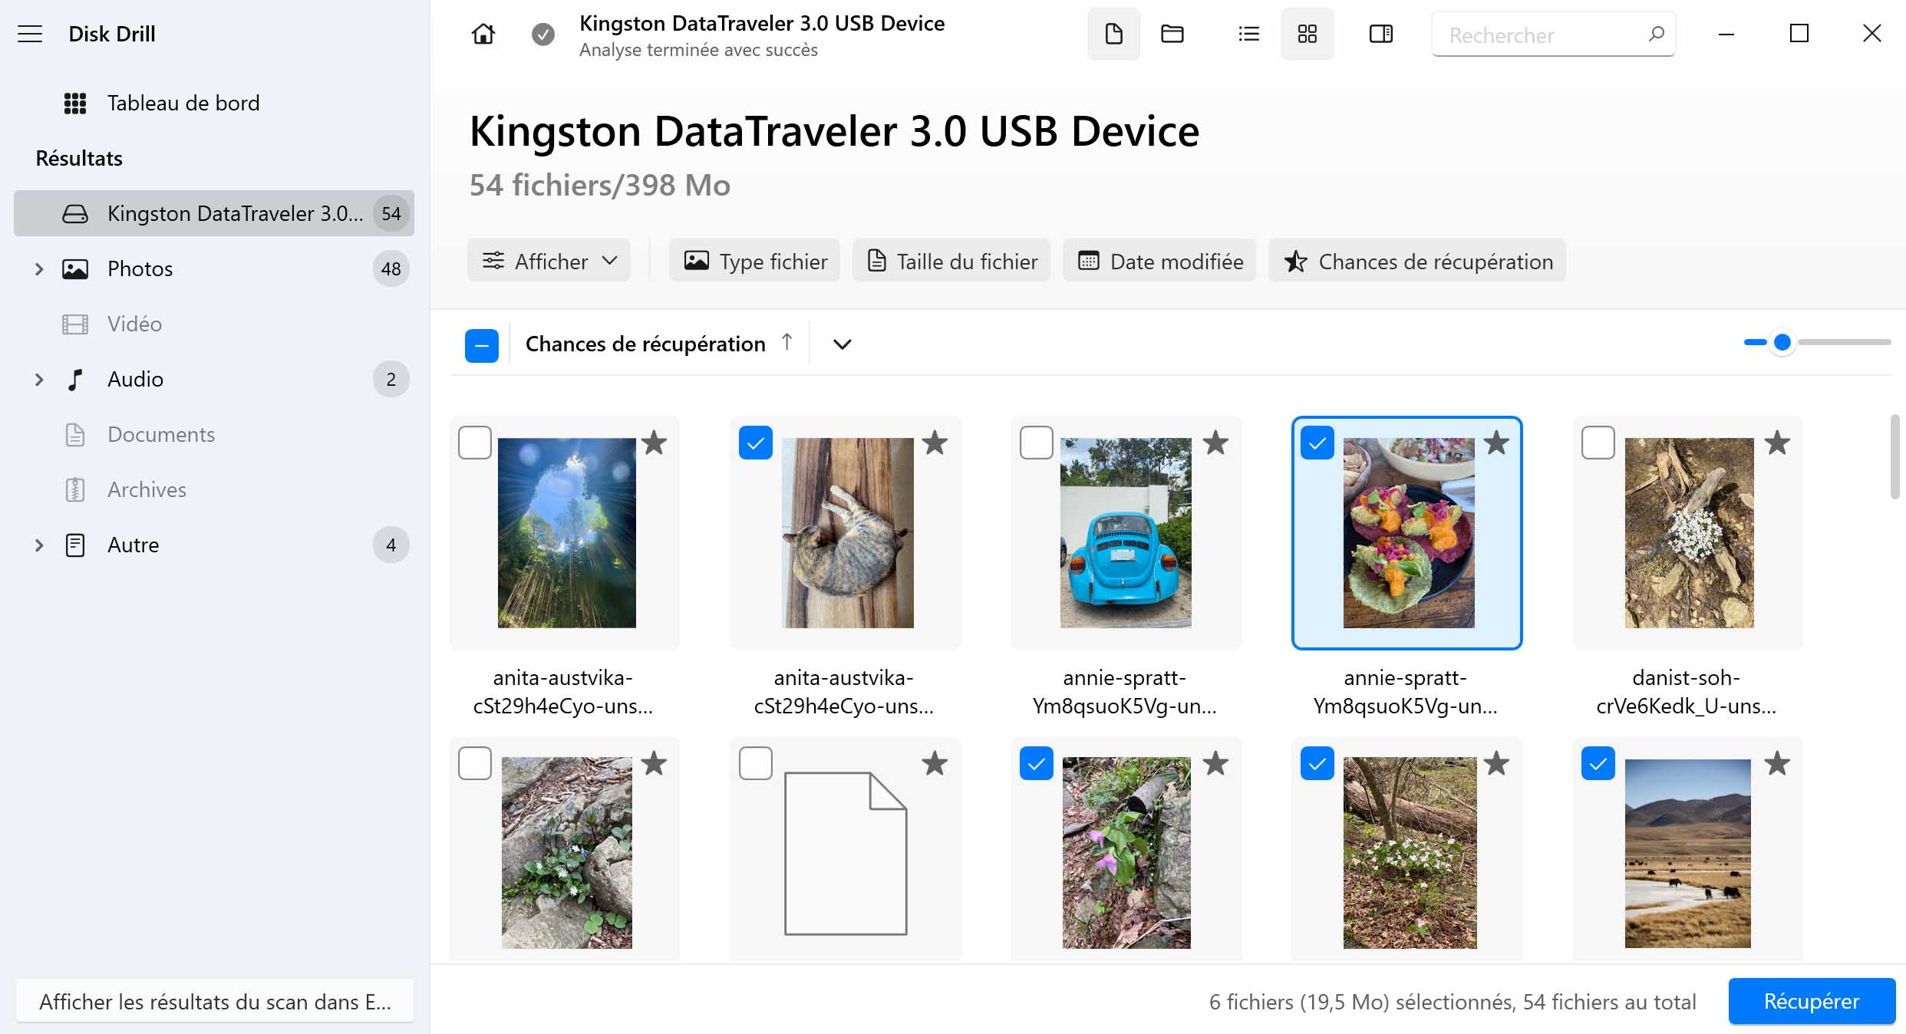Open Taille du fichier filter
1906x1034 pixels.
click(x=951, y=261)
